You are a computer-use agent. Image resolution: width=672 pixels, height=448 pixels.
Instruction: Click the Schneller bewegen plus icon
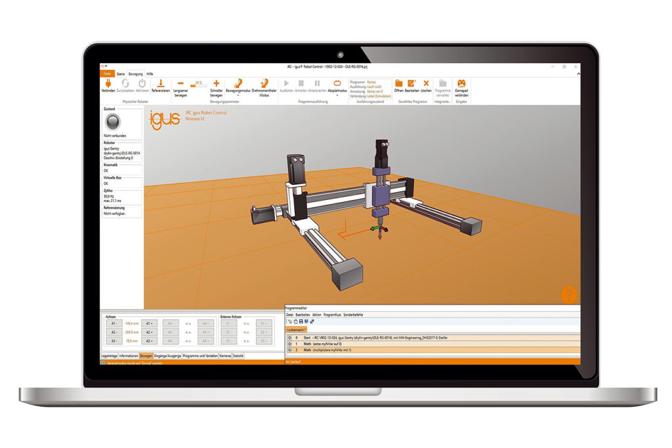(x=217, y=83)
